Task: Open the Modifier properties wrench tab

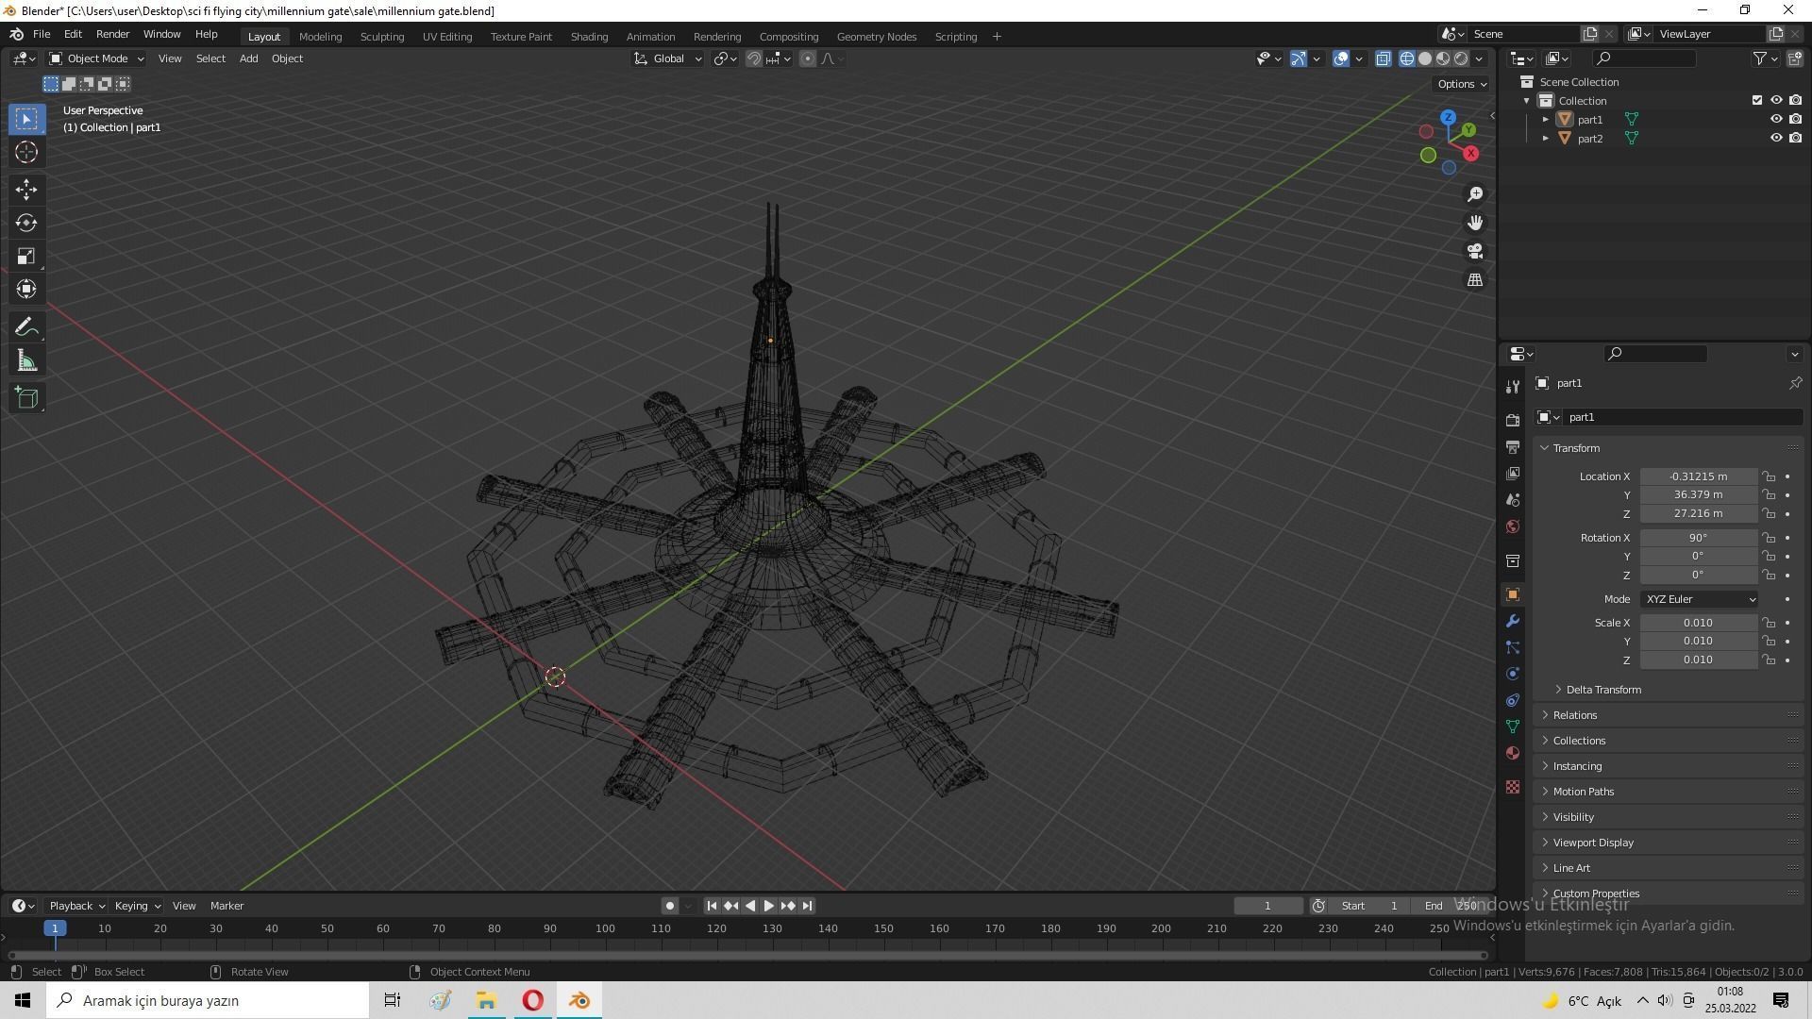Action: (x=1513, y=622)
